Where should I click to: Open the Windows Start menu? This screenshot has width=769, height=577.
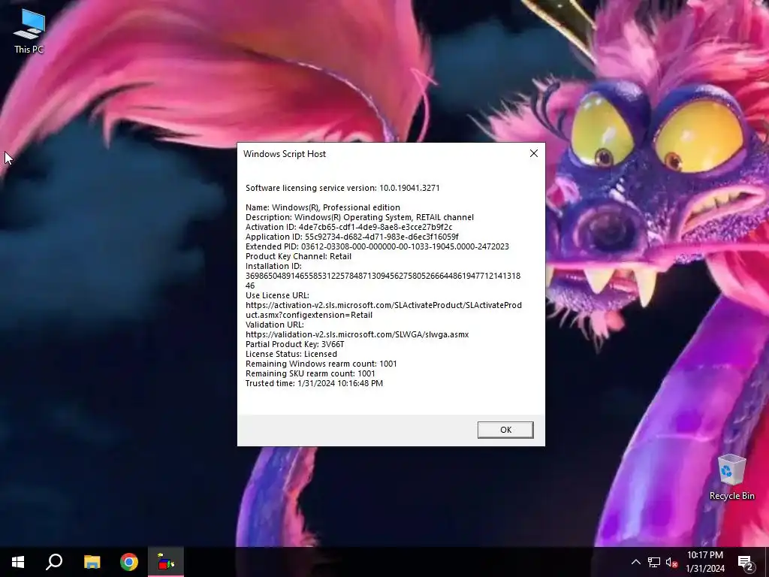pos(18,562)
